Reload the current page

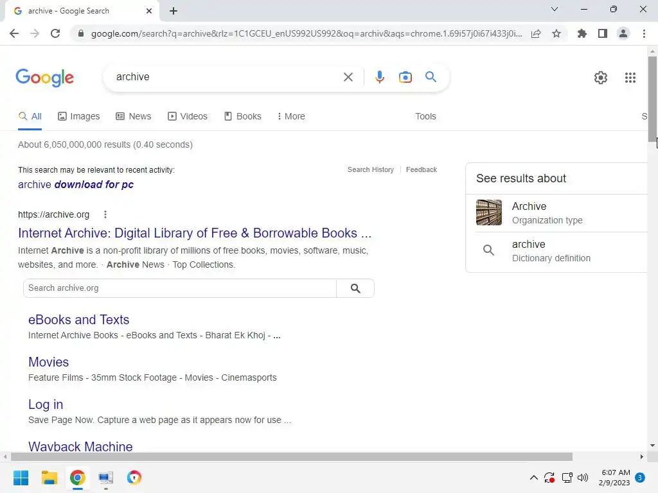click(x=55, y=33)
